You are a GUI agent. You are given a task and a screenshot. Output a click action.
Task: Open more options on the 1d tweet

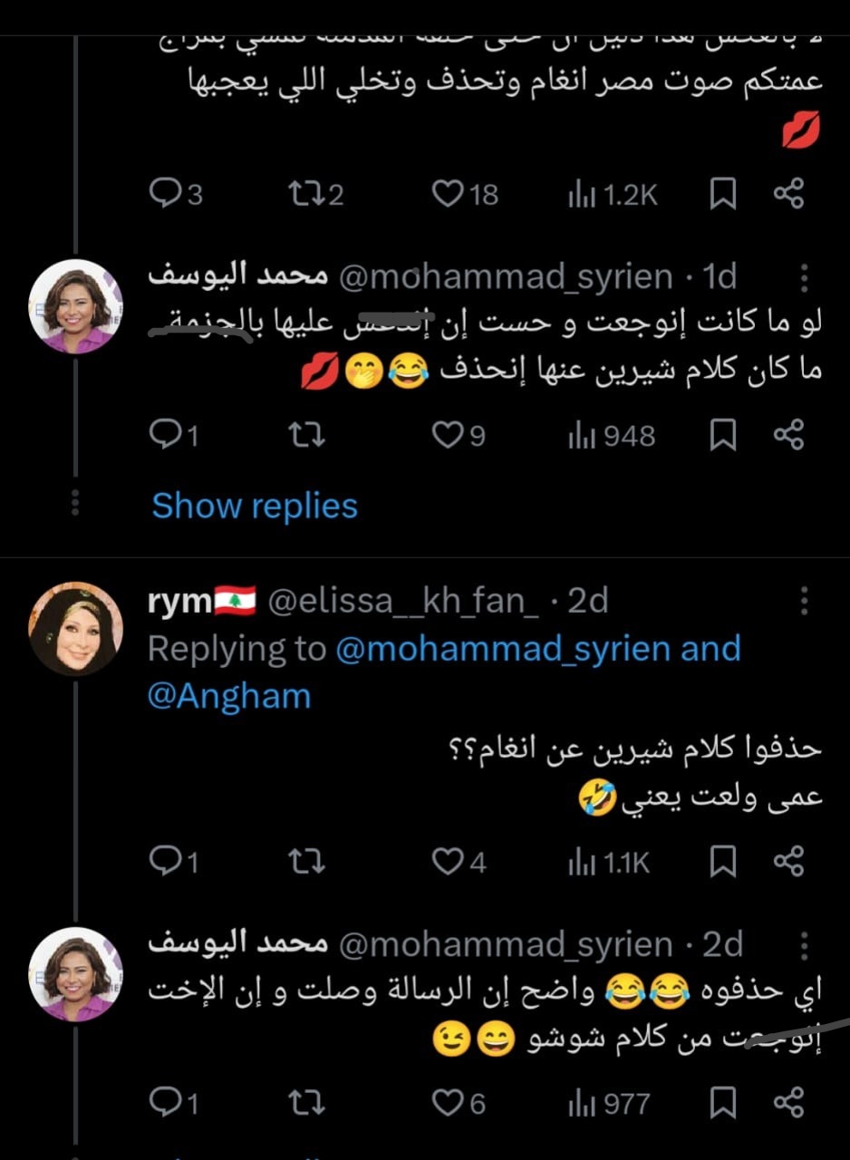coord(804,278)
